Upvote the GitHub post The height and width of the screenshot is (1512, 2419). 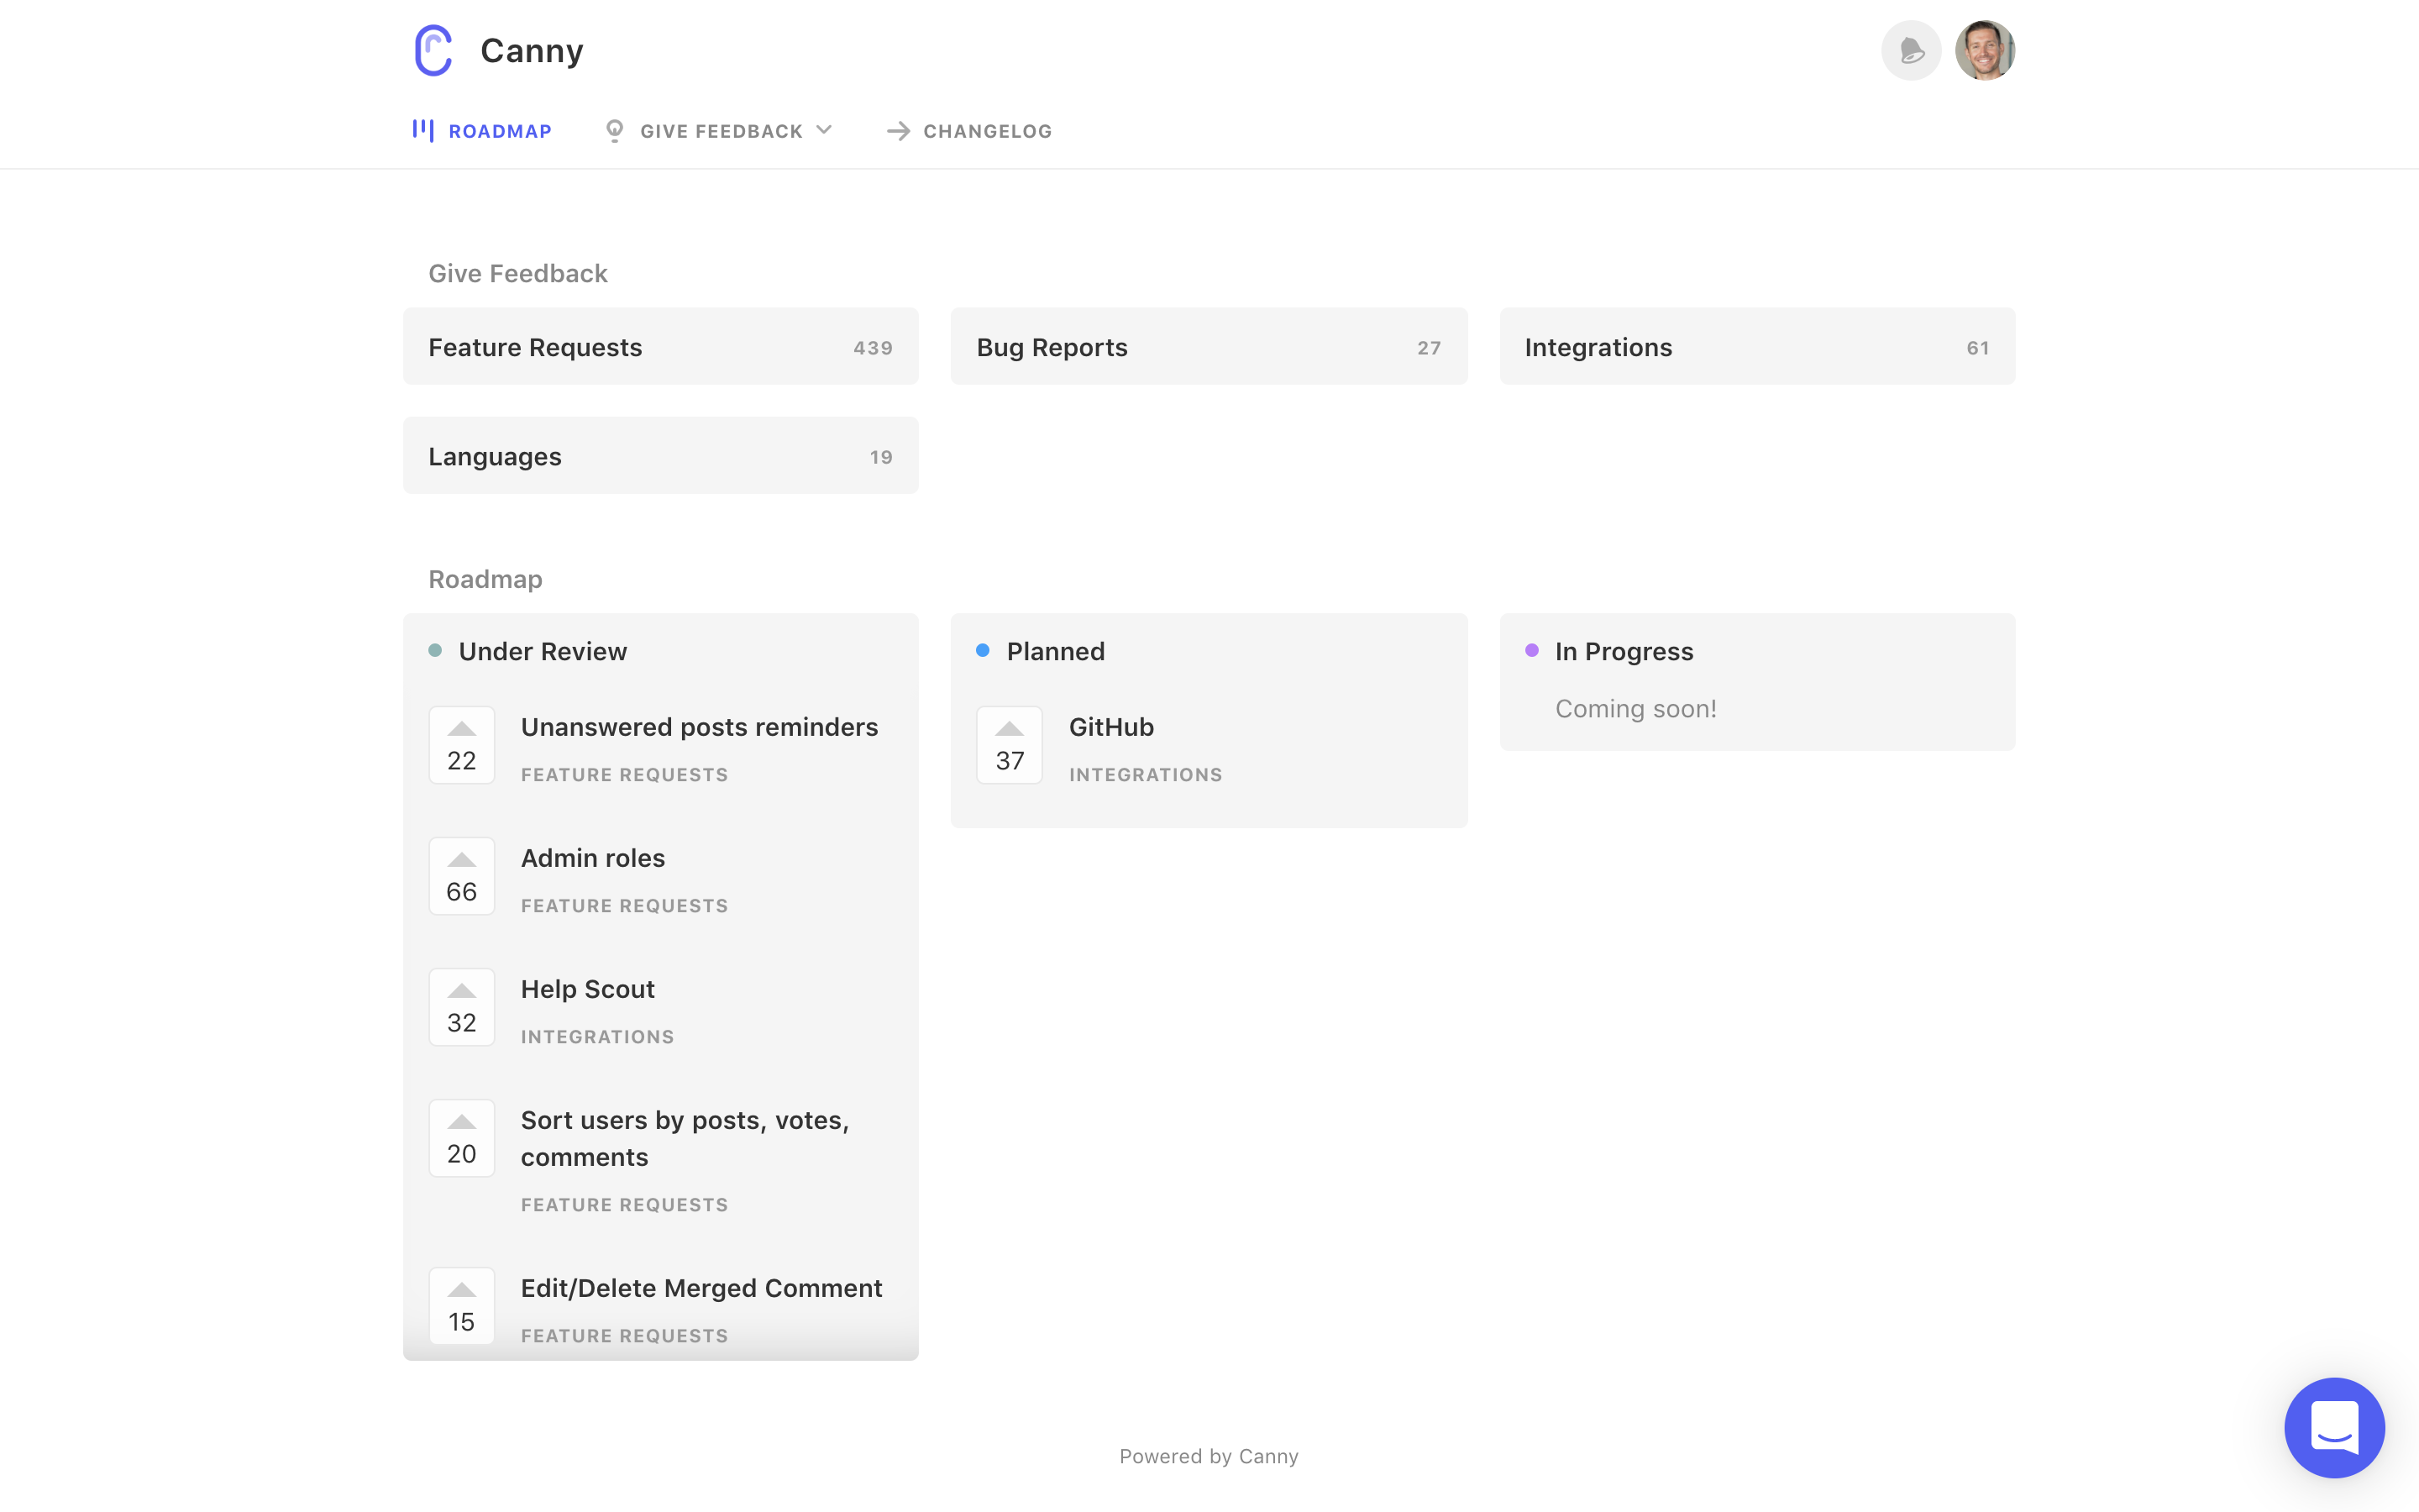coord(1010,745)
